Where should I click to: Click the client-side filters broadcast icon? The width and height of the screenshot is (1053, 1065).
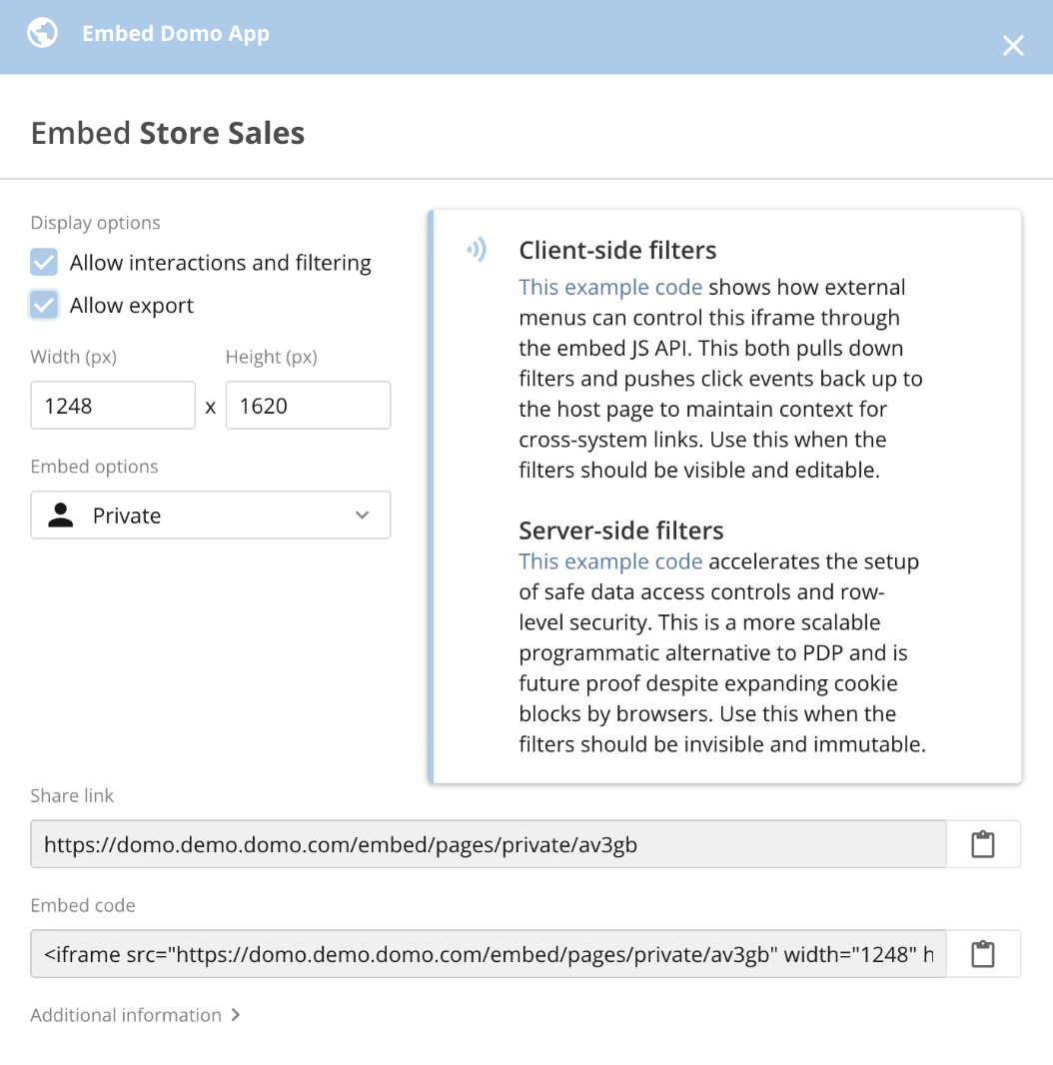477,250
